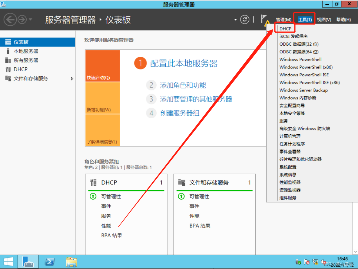Click the Windows Start button
The height and width of the screenshot is (269, 358).
tap(8, 262)
